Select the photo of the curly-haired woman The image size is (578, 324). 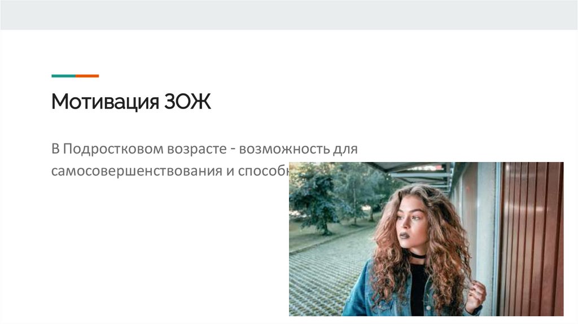click(x=426, y=239)
